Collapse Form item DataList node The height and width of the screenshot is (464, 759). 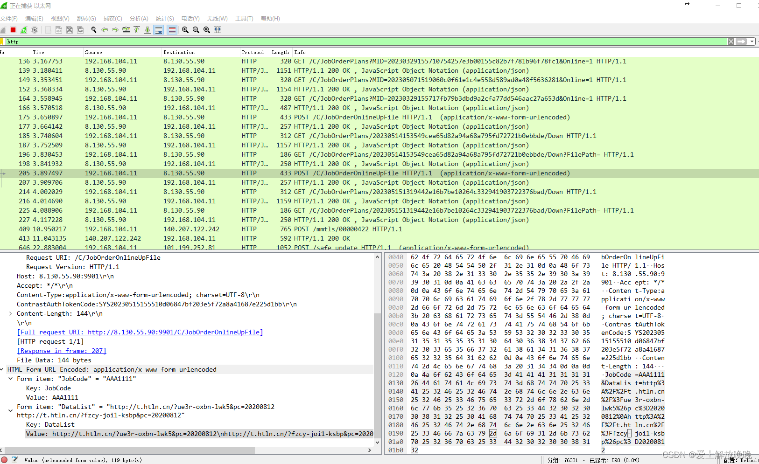click(10, 410)
